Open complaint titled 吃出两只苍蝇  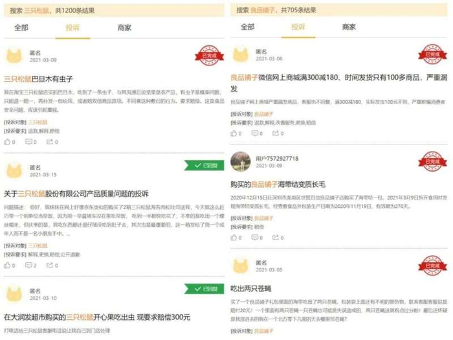click(x=251, y=288)
